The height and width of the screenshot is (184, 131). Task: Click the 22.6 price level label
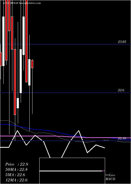pyautogui.click(x=121, y=90)
